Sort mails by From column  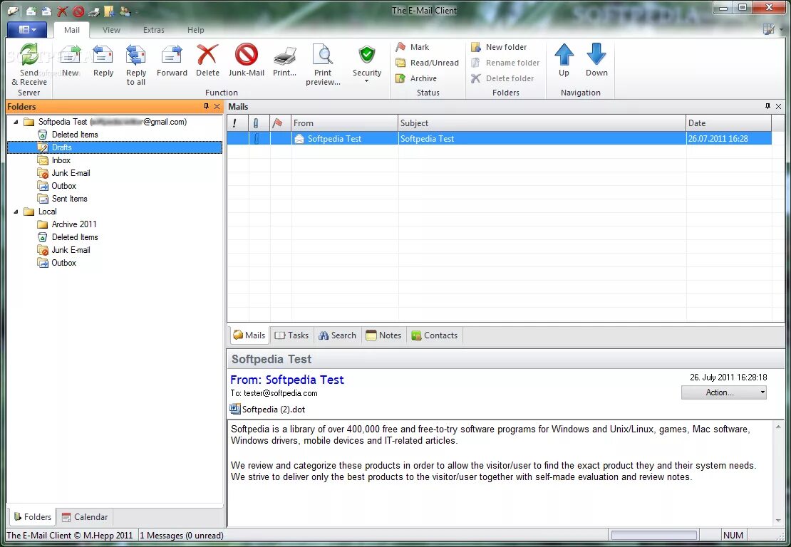tap(345, 123)
